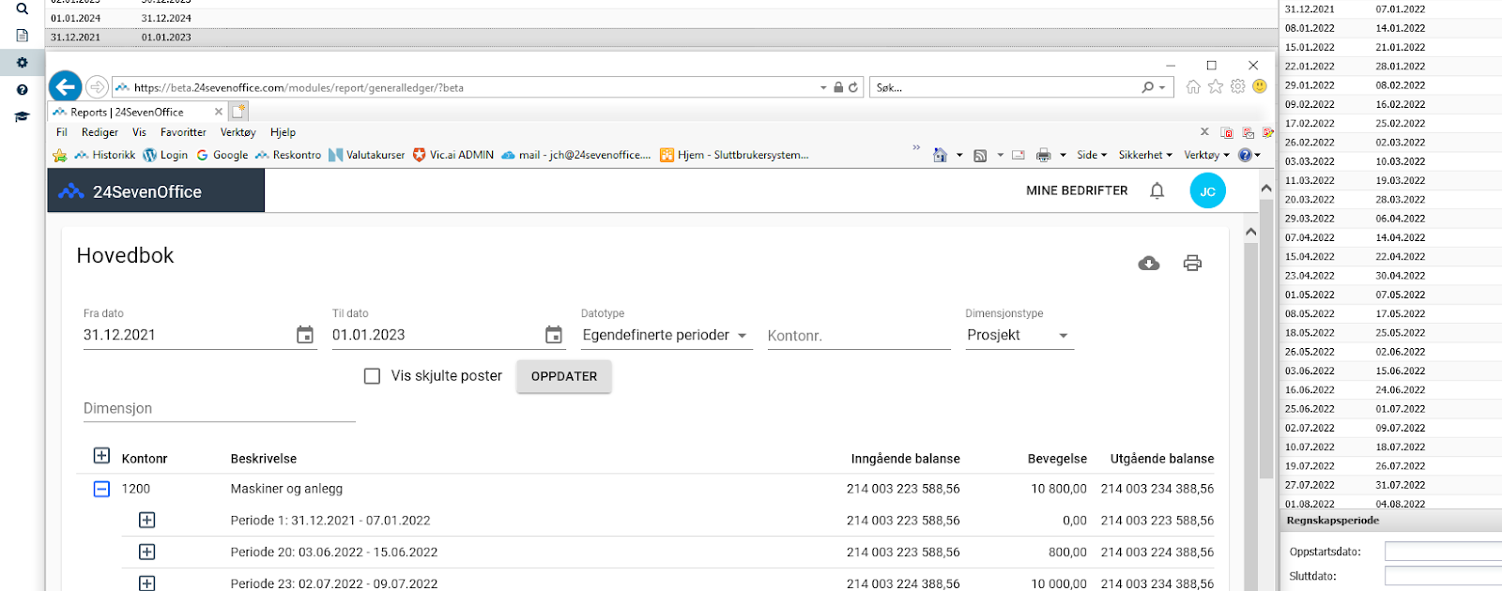Screen dimensions: 1502x591
Task: Click the RSS feeds icon
Action: (x=980, y=155)
